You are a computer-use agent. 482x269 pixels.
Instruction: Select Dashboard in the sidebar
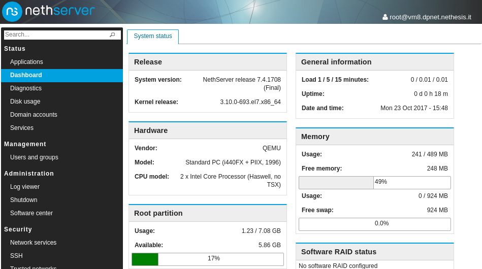pos(26,75)
